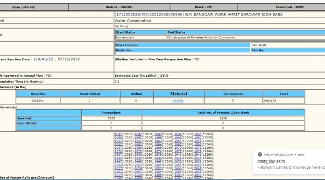
Task: Open muster roll 1049 link
Action: (x=178, y=137)
